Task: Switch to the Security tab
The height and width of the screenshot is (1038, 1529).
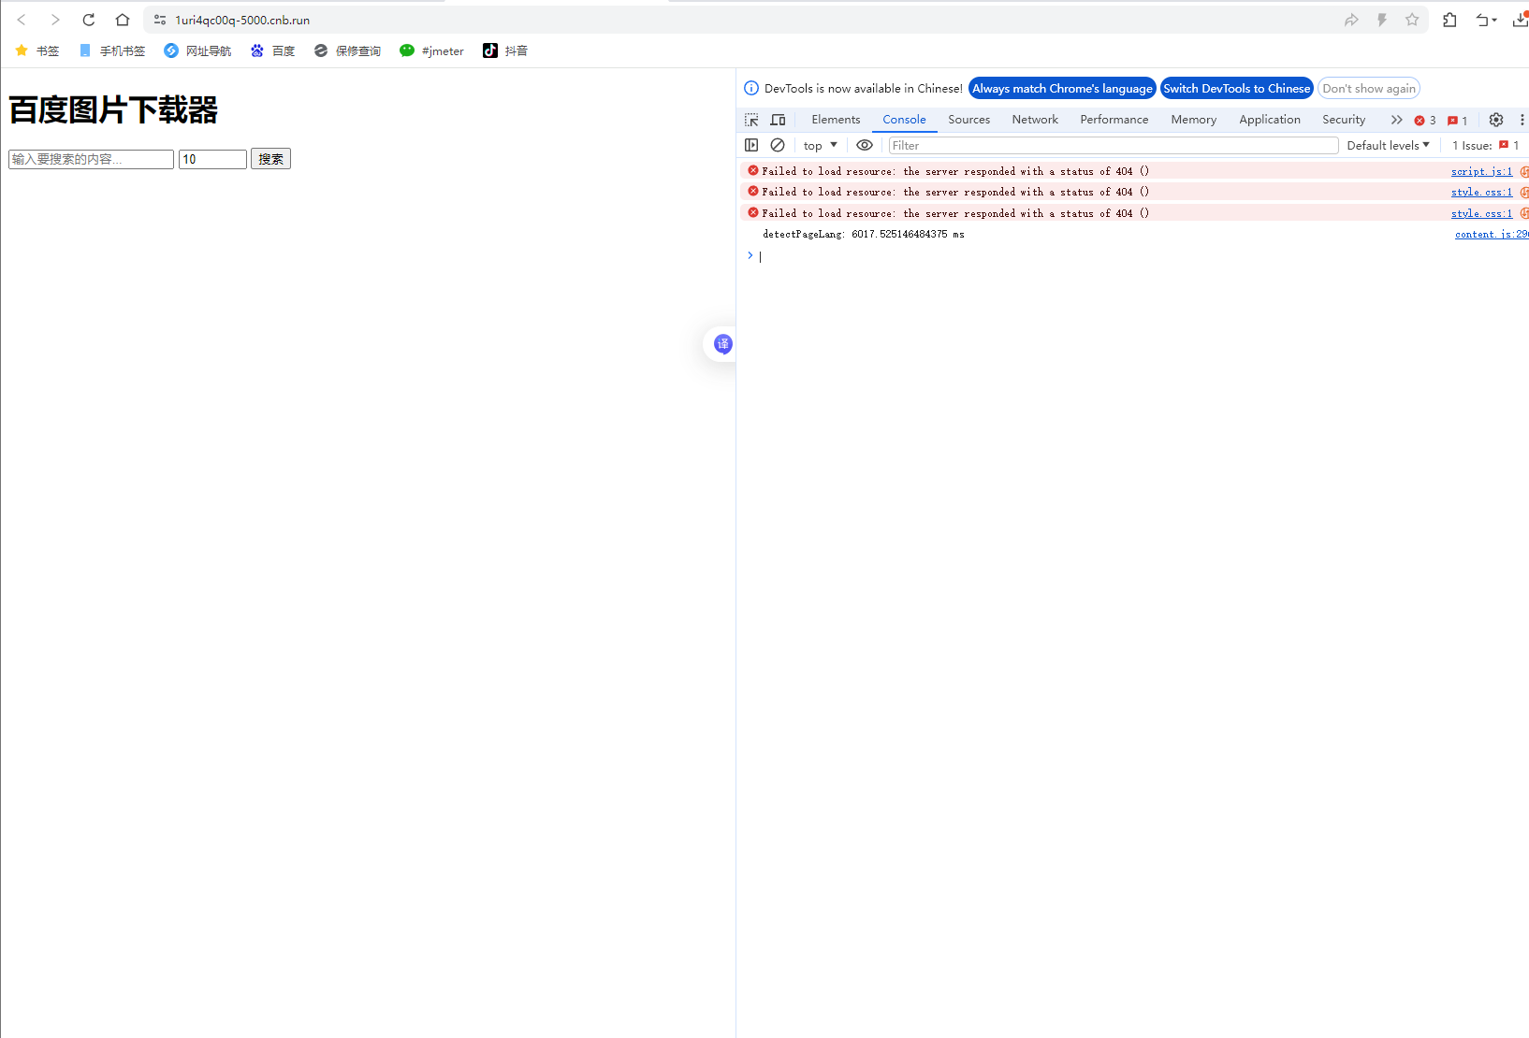Action: click(x=1344, y=120)
